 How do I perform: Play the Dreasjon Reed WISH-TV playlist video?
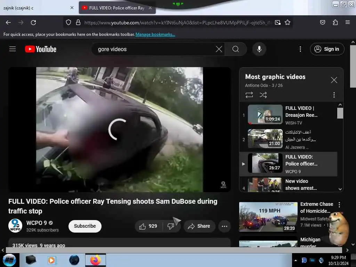(x=288, y=115)
